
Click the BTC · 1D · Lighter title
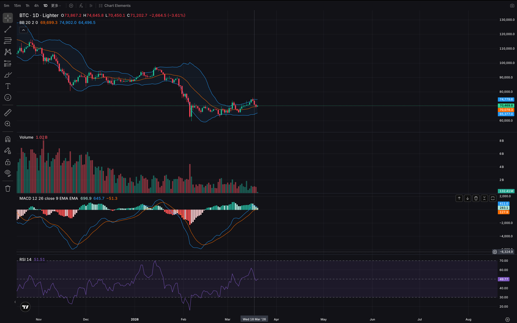39,15
